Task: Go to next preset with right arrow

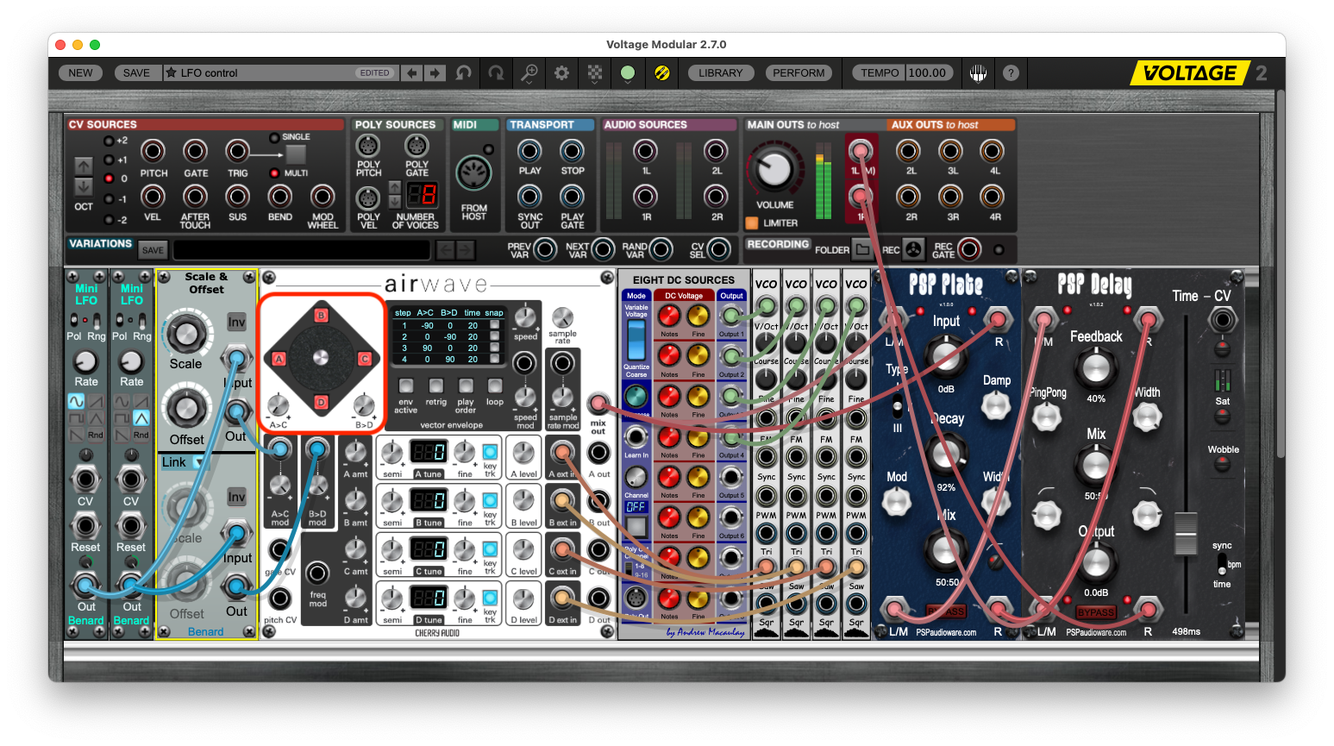Action: (435, 73)
